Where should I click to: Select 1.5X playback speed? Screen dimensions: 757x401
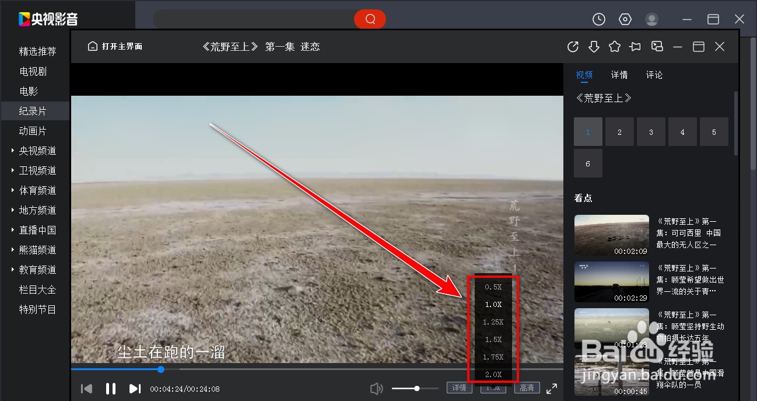click(493, 339)
